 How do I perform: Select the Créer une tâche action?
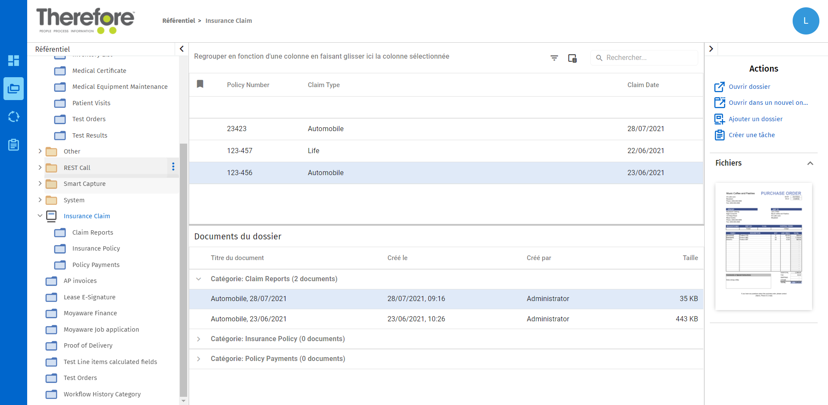point(751,135)
